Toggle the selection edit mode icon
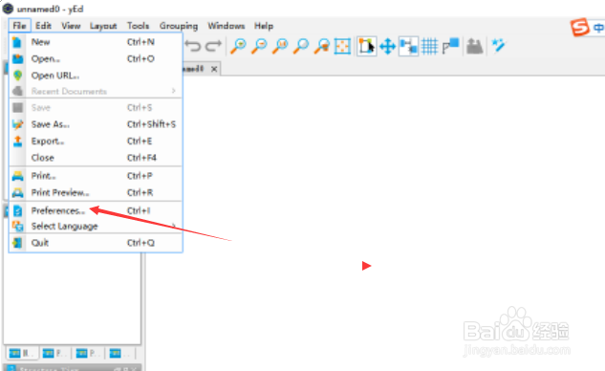The height and width of the screenshot is (371, 605). point(367,47)
